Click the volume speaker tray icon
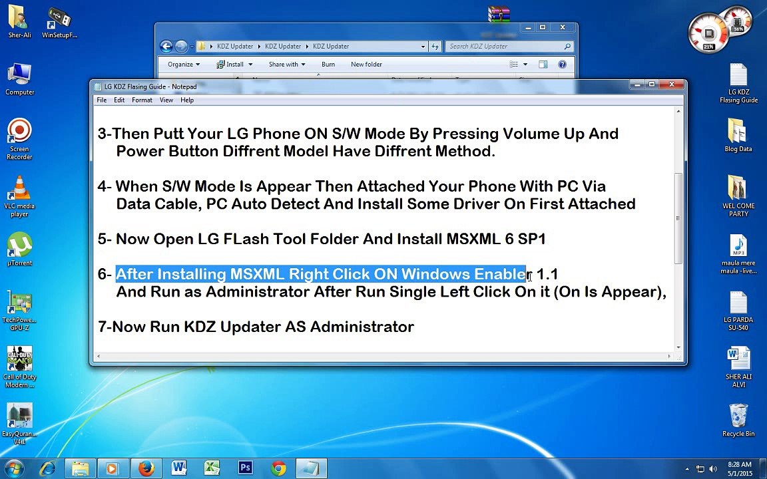Viewport: 767px width, 479px height. point(713,469)
